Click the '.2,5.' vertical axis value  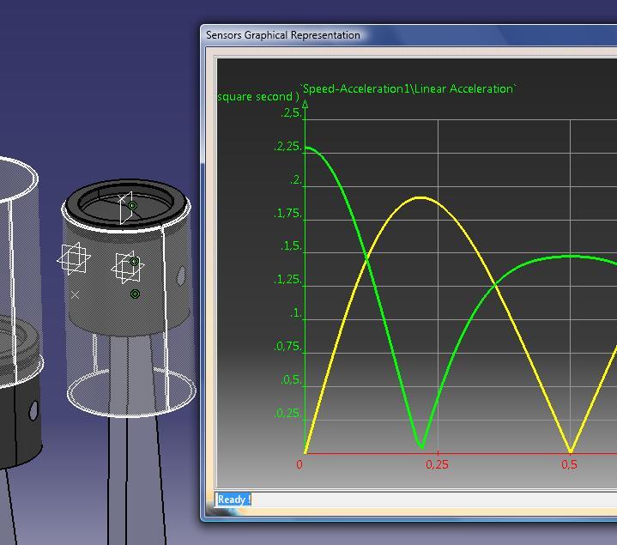pyautogui.click(x=291, y=113)
